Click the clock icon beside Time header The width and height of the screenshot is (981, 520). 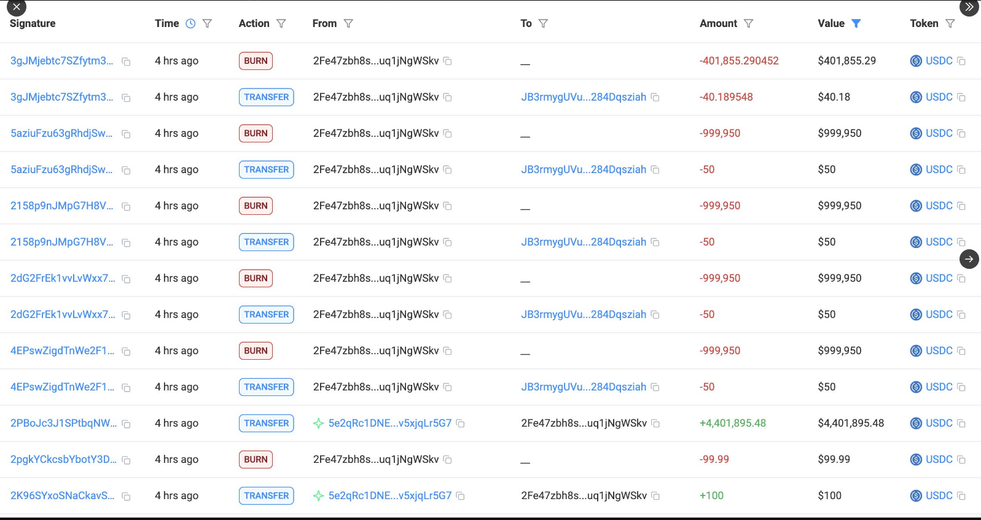point(190,23)
